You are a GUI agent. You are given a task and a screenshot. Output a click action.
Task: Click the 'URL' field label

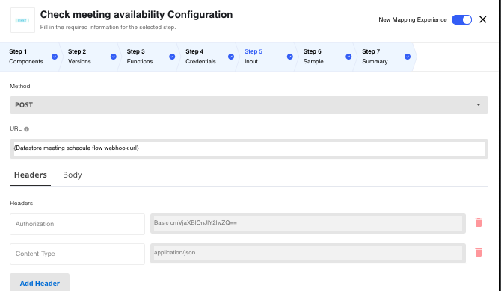click(16, 129)
